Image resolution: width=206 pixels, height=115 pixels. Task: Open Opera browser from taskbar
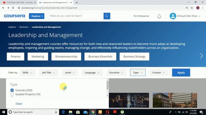(x=108, y=112)
